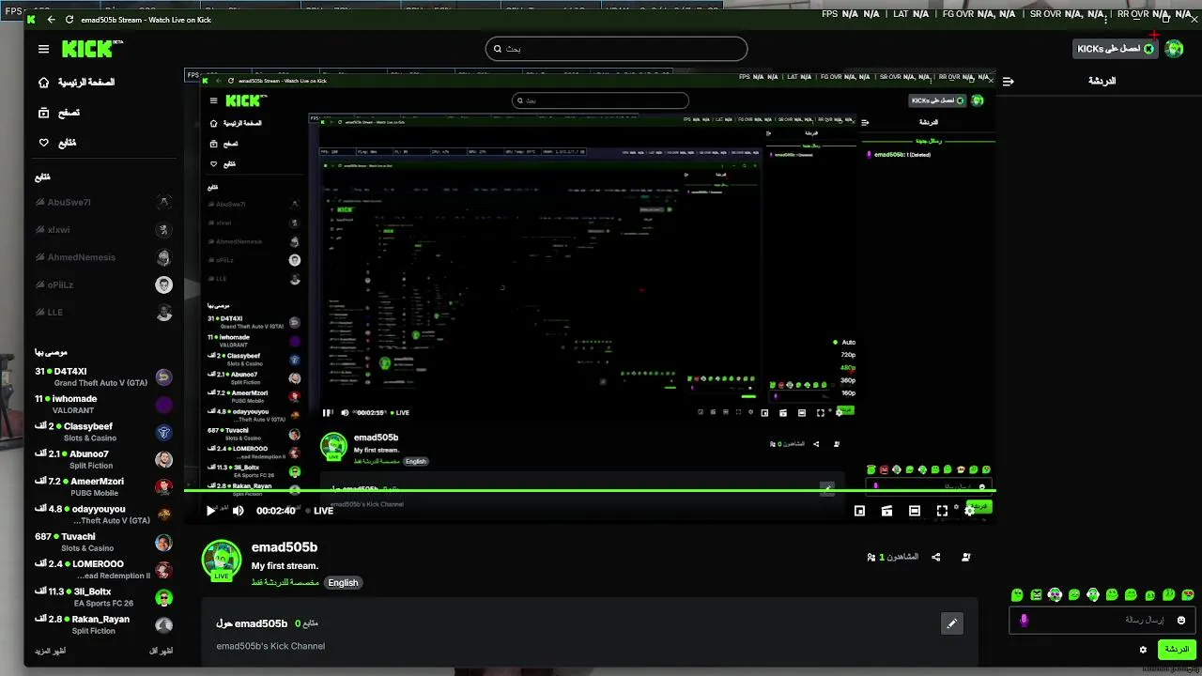Play the stream with play button
The image size is (1202, 676).
point(210,511)
